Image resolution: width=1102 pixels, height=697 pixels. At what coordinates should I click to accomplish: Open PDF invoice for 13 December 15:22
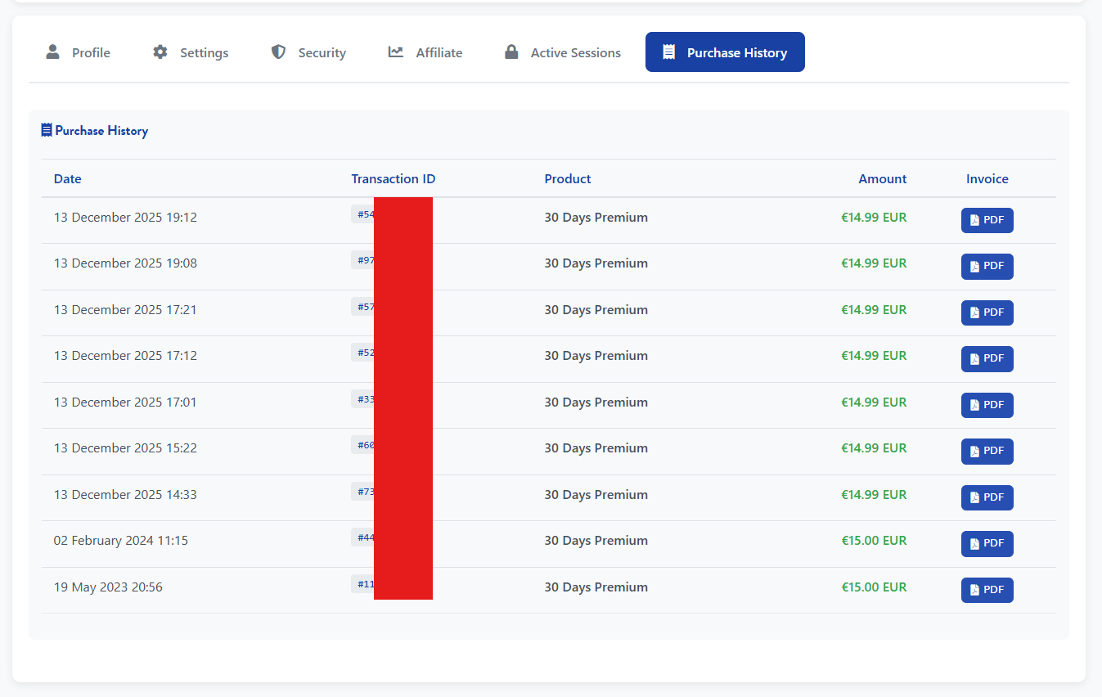(987, 451)
